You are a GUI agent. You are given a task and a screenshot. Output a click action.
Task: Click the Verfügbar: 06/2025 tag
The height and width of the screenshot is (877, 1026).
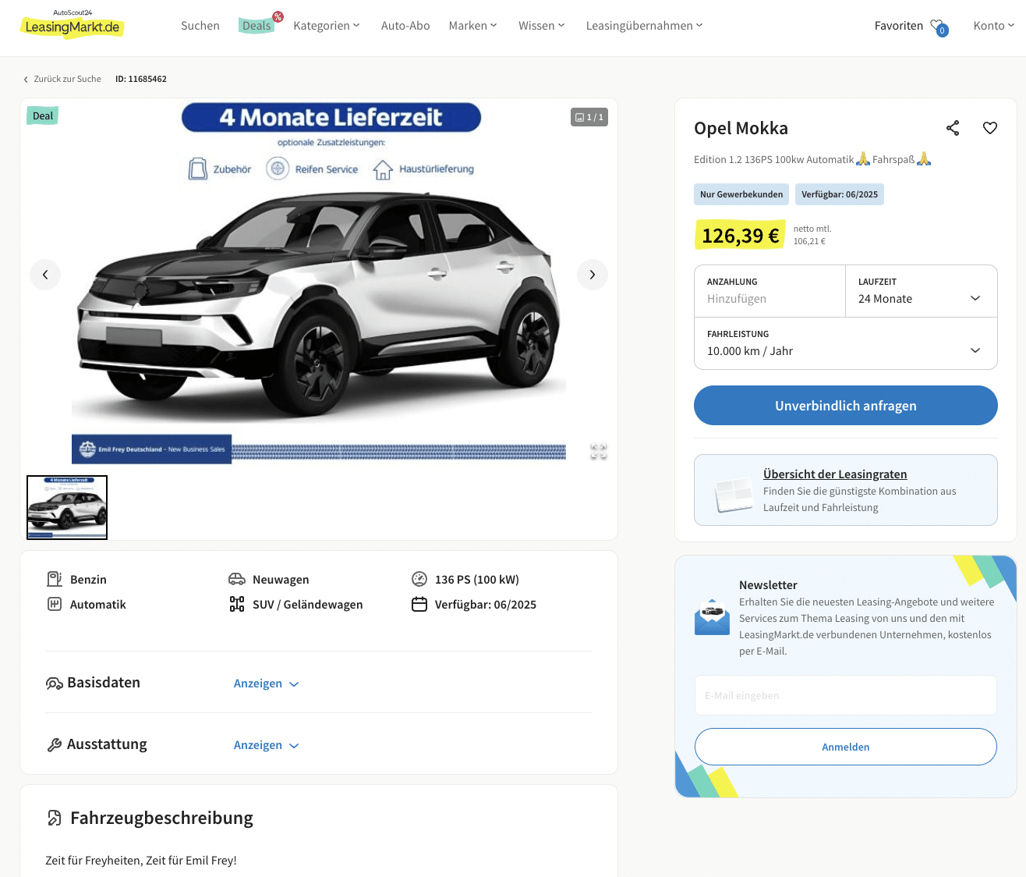coord(840,194)
